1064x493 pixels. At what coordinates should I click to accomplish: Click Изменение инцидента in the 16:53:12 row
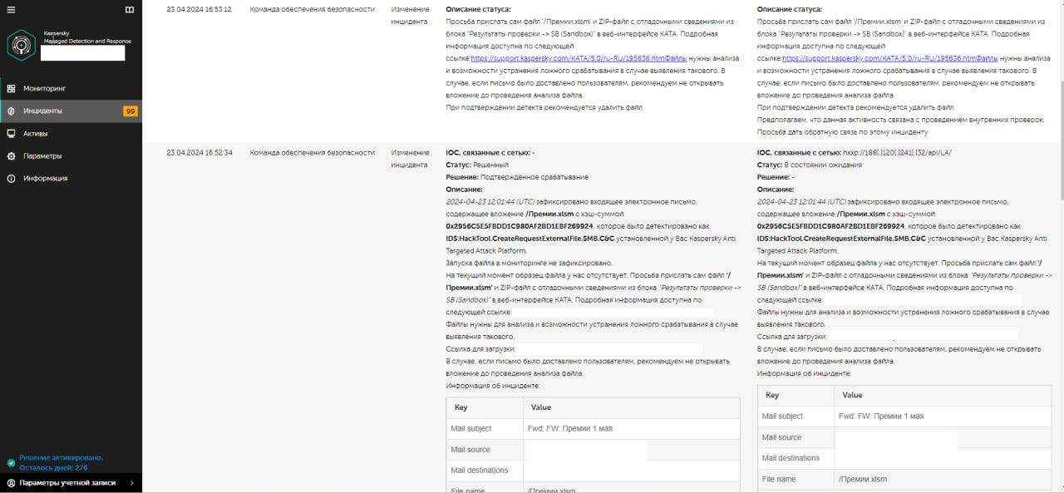(x=411, y=16)
